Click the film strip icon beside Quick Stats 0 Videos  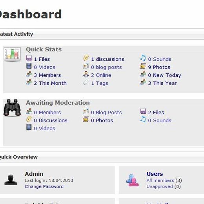29,66
